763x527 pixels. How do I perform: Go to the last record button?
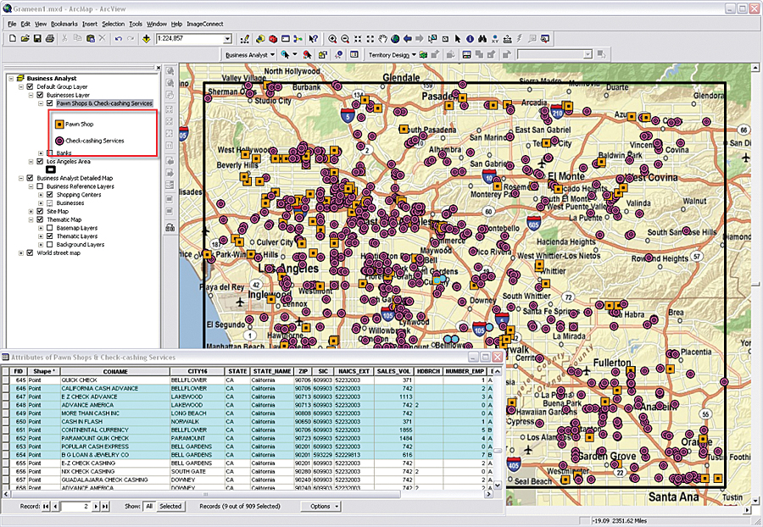[104, 506]
